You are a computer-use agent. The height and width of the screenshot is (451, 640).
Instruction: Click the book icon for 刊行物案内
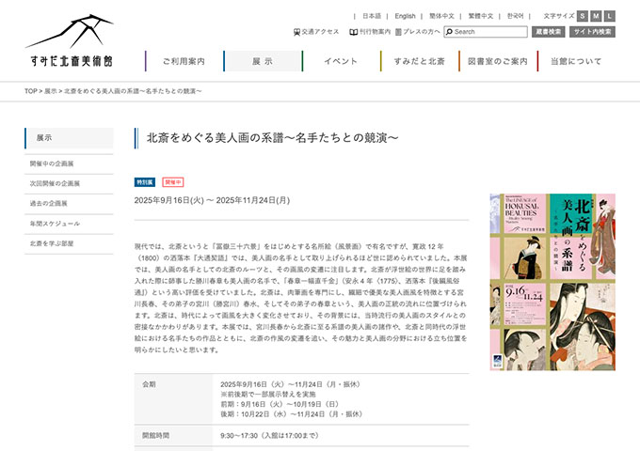(354, 32)
